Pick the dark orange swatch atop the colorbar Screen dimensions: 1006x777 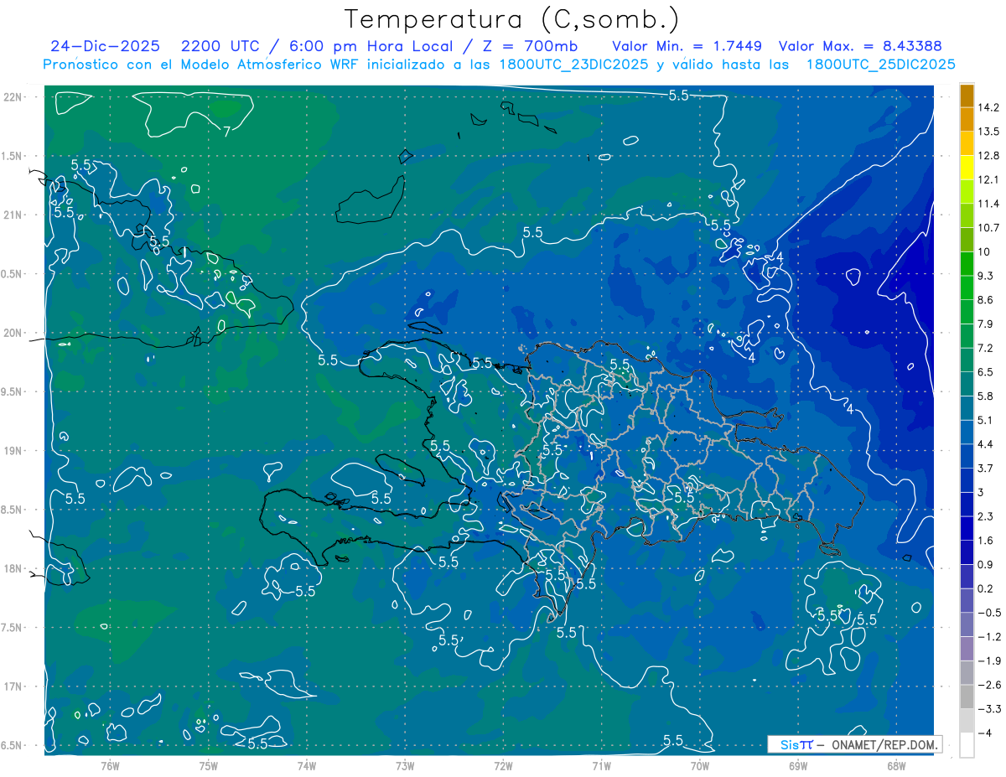click(967, 96)
